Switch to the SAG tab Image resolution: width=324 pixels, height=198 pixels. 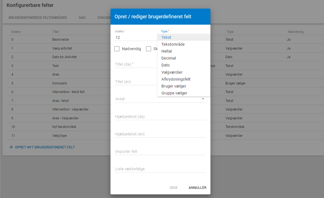click(x=82, y=18)
